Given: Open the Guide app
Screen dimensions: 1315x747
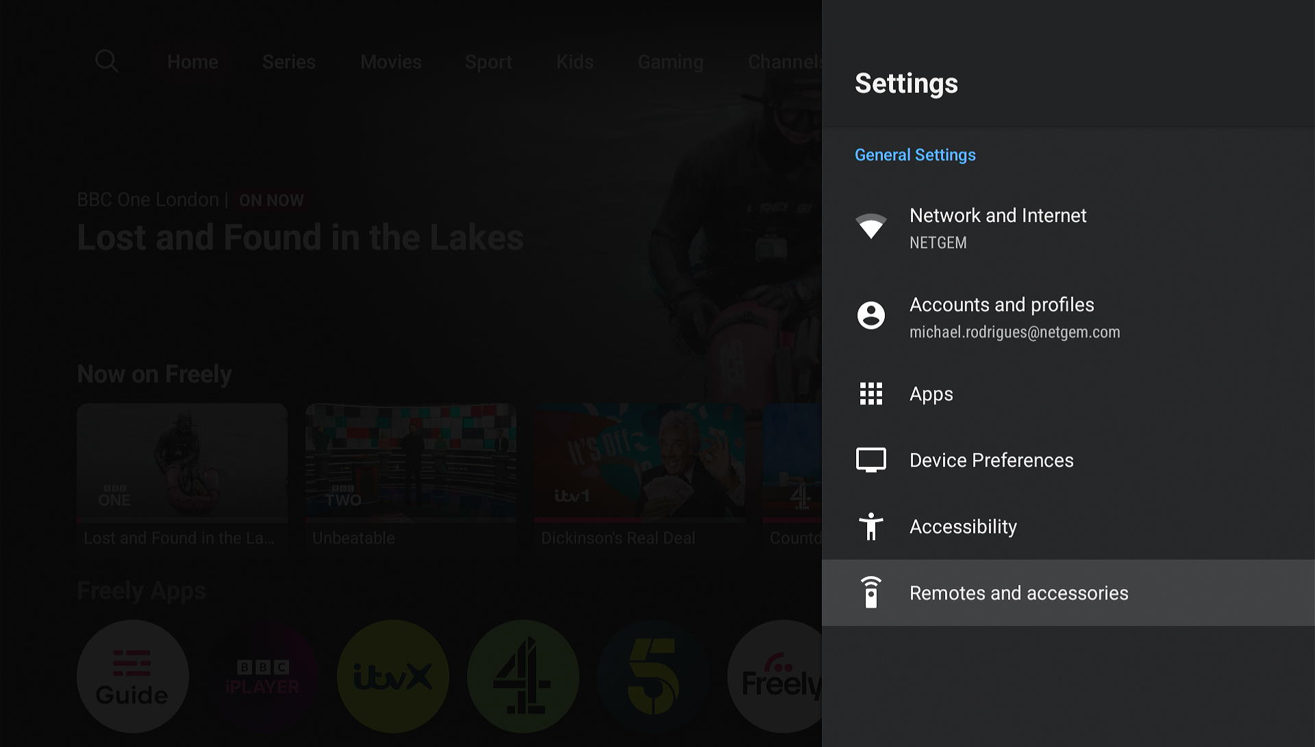Looking at the screenshot, I should pyautogui.click(x=133, y=677).
